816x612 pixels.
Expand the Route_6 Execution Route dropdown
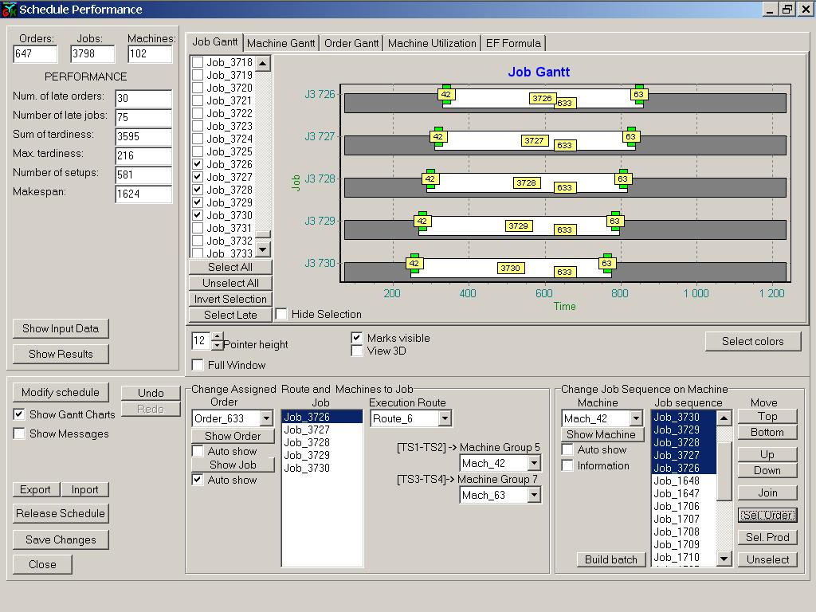click(x=445, y=418)
